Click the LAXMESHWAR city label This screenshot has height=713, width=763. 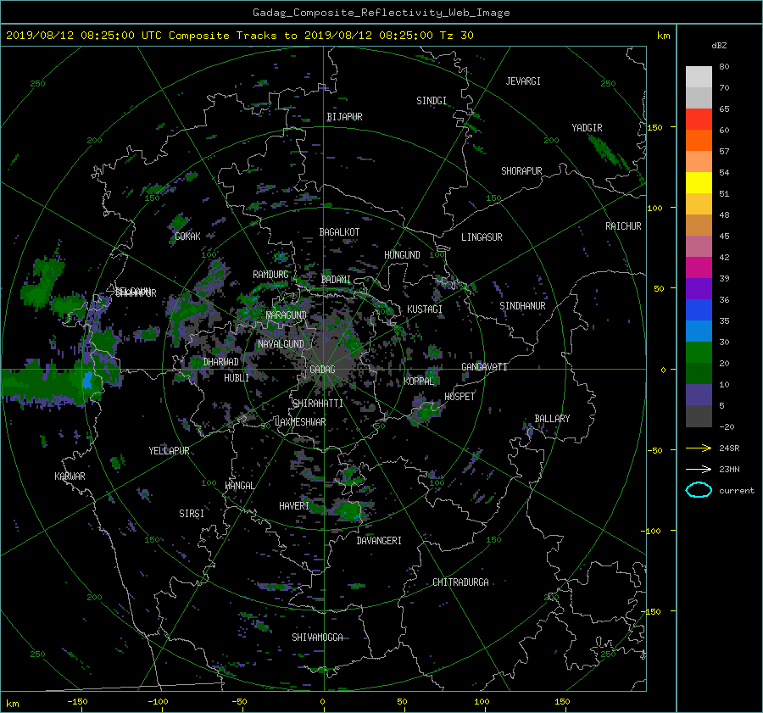click(300, 422)
